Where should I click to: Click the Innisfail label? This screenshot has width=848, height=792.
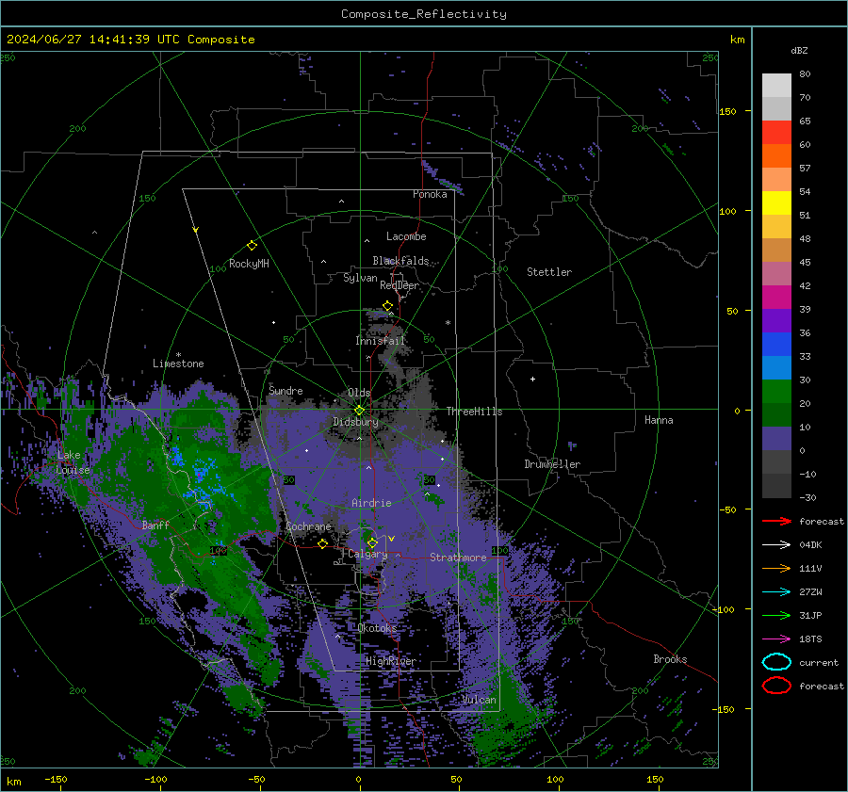point(381,341)
